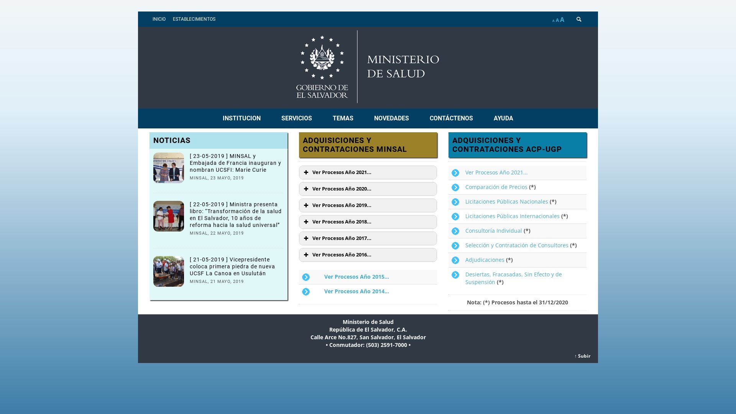The width and height of the screenshot is (736, 414).
Task: Open the Adjudicaciones link
Action: point(485,260)
